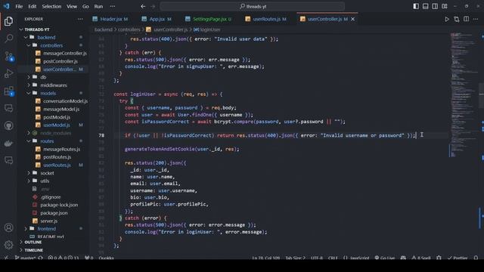The width and height of the screenshot is (484, 272).
Task: Open server.js in explorer
Action: [x=48, y=221]
